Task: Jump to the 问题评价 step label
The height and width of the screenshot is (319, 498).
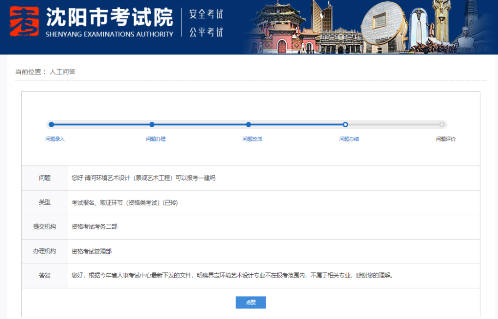Action: [x=445, y=139]
